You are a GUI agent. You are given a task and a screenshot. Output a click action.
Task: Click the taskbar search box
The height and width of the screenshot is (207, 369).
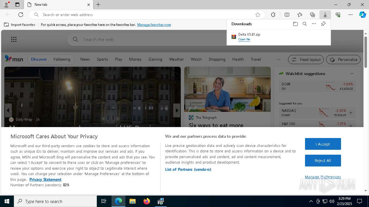click(55, 201)
